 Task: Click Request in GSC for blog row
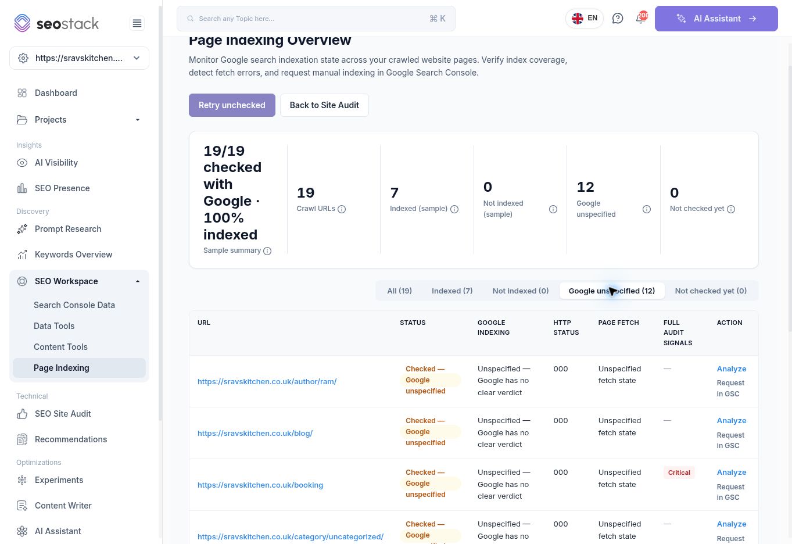coord(730,441)
